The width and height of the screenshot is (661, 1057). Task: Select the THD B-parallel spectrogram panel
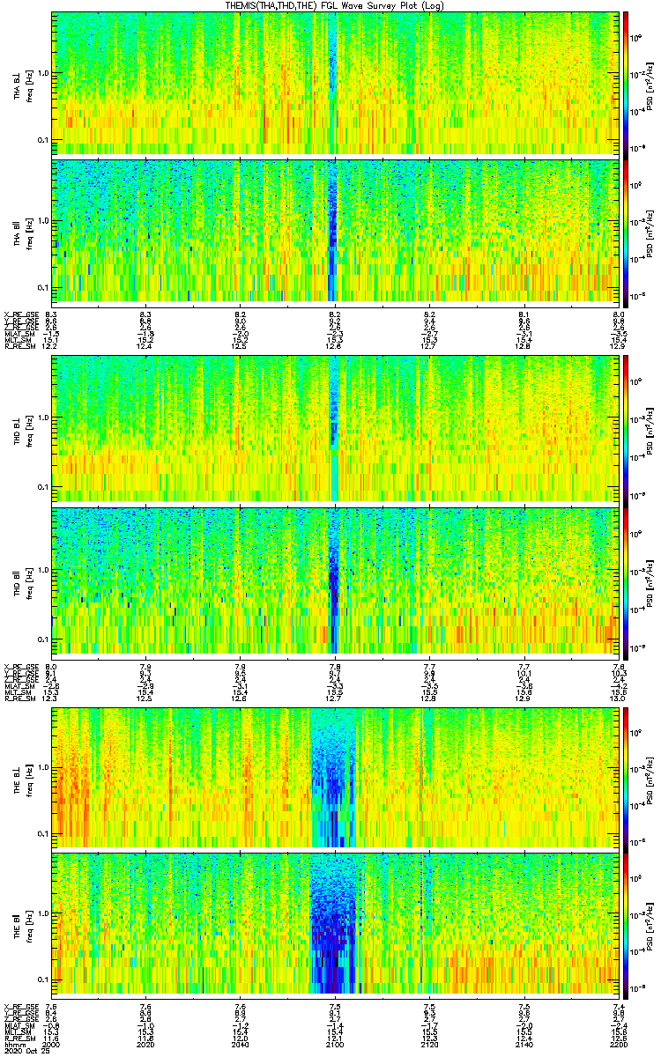click(x=334, y=580)
